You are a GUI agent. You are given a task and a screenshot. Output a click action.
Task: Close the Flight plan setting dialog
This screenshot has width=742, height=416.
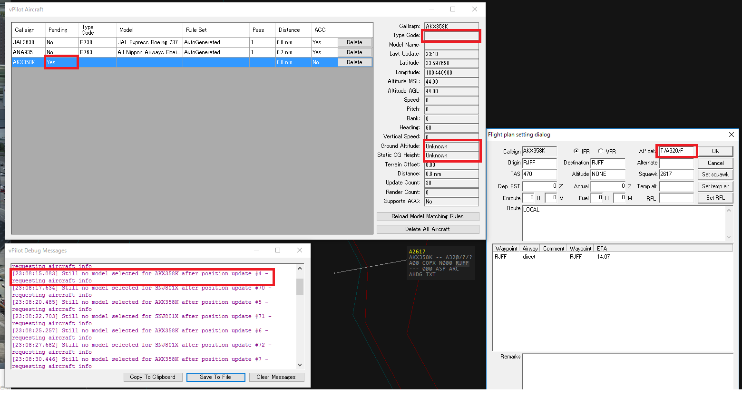(731, 135)
